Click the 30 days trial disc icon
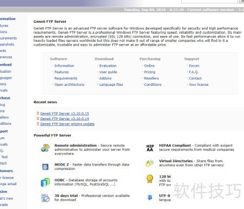Image resolution: width=244 pixels, height=209 pixels. (45, 198)
